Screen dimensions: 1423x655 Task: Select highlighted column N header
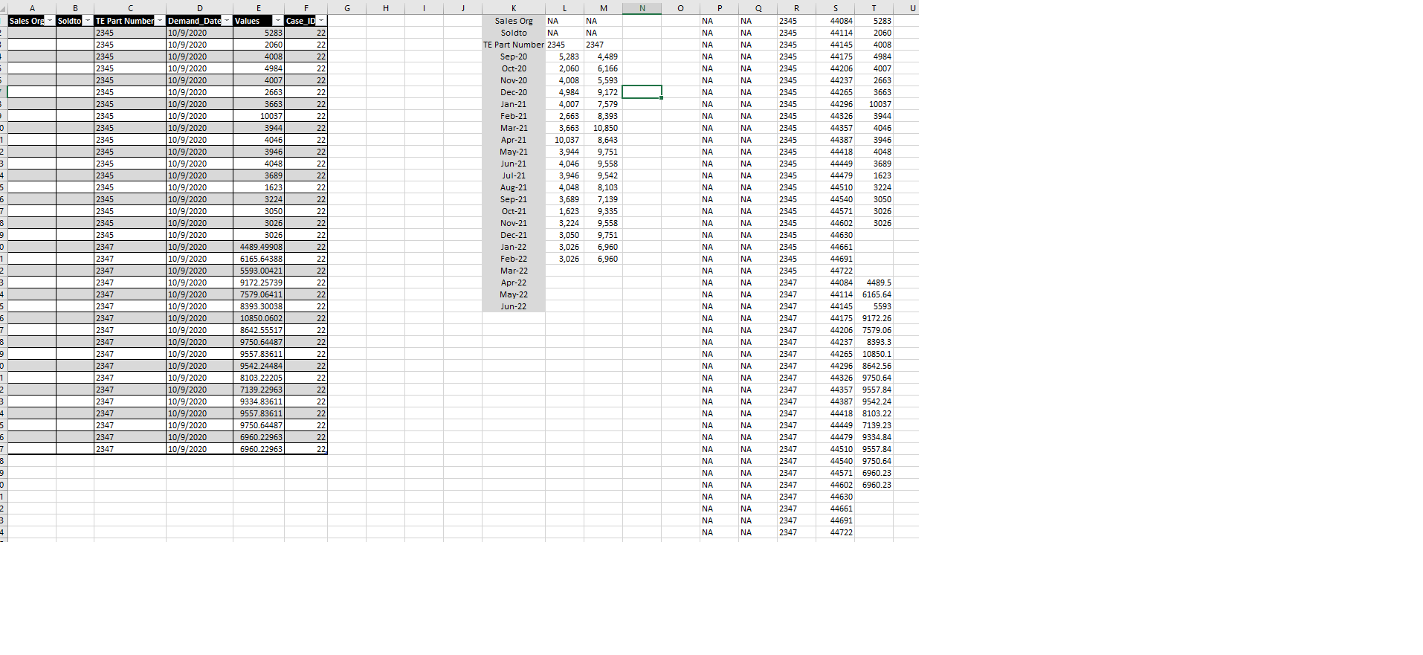coord(642,8)
